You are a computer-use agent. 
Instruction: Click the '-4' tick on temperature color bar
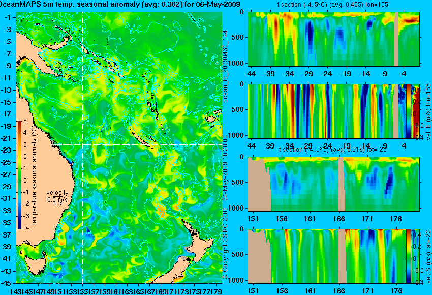coord(25,228)
